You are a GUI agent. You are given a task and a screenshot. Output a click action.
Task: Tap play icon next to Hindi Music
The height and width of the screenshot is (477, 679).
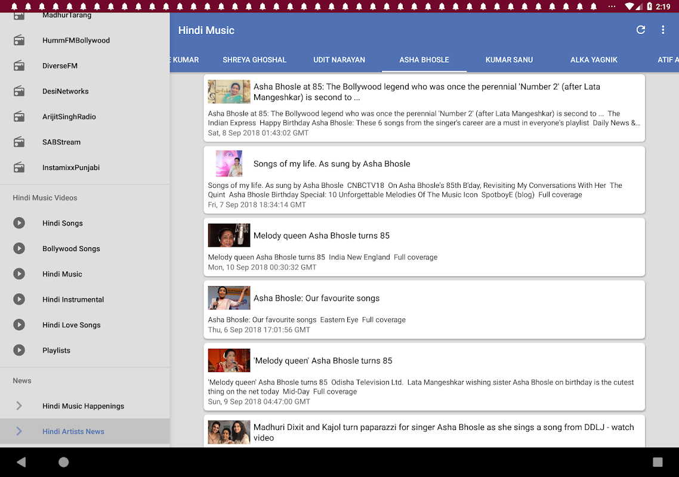19,274
